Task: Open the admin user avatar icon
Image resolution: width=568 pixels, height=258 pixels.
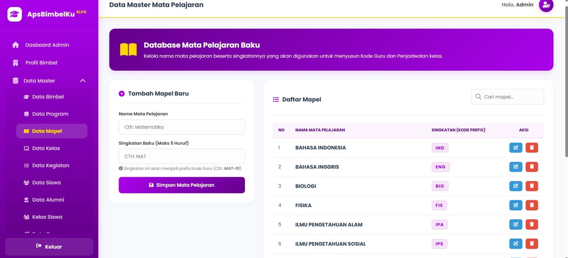Action: coord(546,5)
